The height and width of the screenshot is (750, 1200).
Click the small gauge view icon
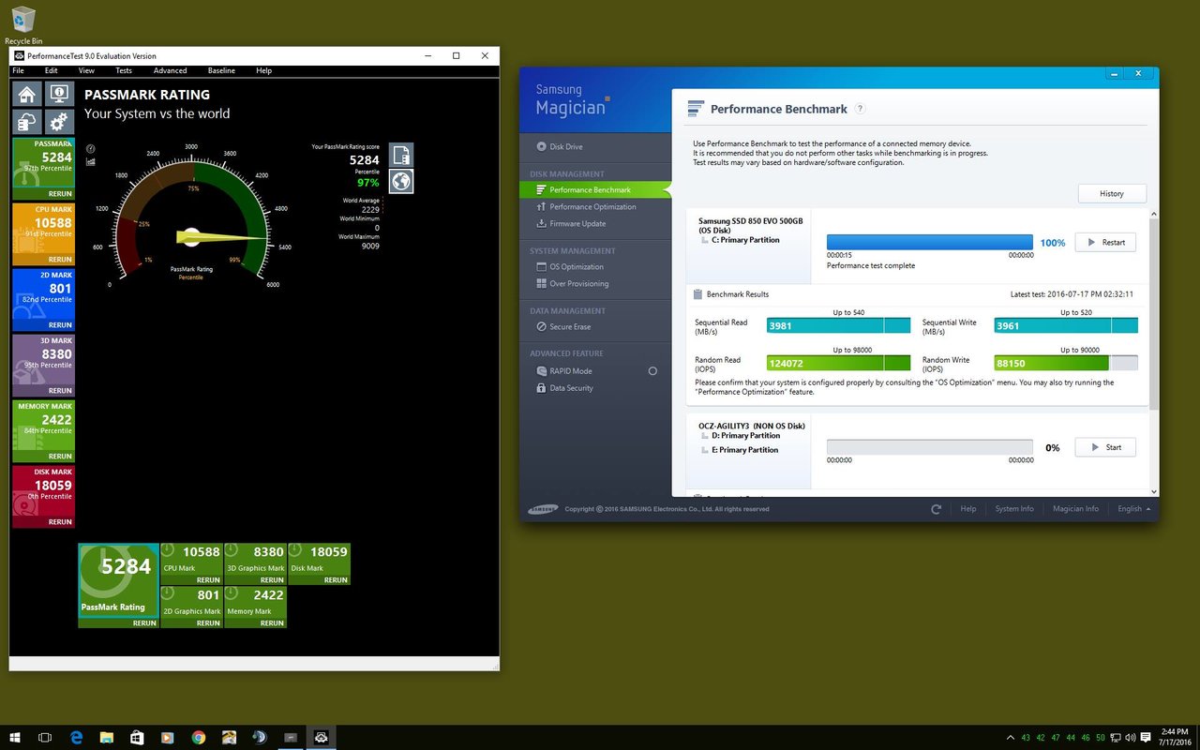pyautogui.click(x=91, y=148)
